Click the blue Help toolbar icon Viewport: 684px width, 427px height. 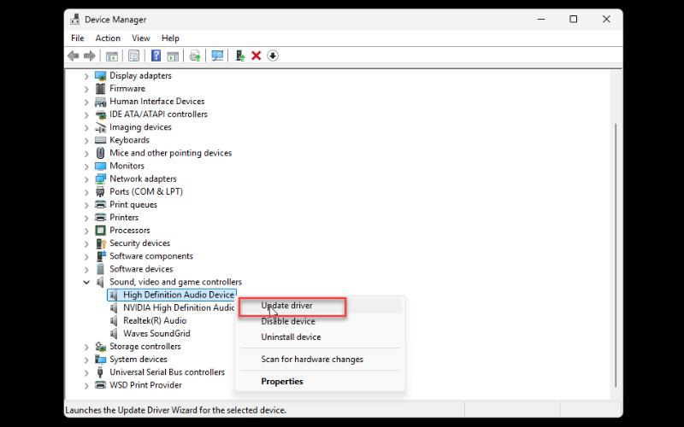[x=156, y=56]
